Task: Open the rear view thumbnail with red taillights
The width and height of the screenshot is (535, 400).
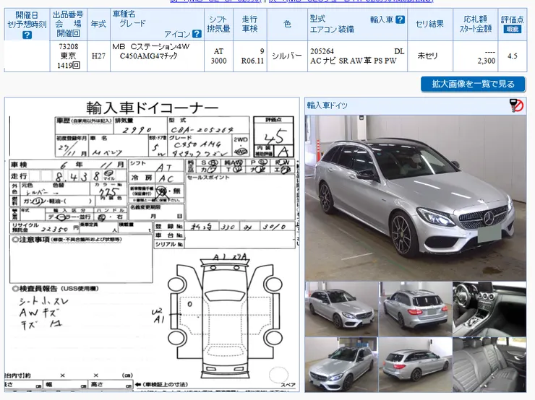Action: tap(415, 309)
